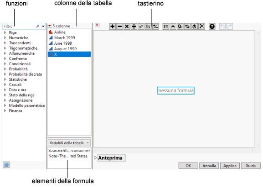Screen dimensions: 263x189
Task: Expand the Condizionali function group
Action: click(5, 63)
